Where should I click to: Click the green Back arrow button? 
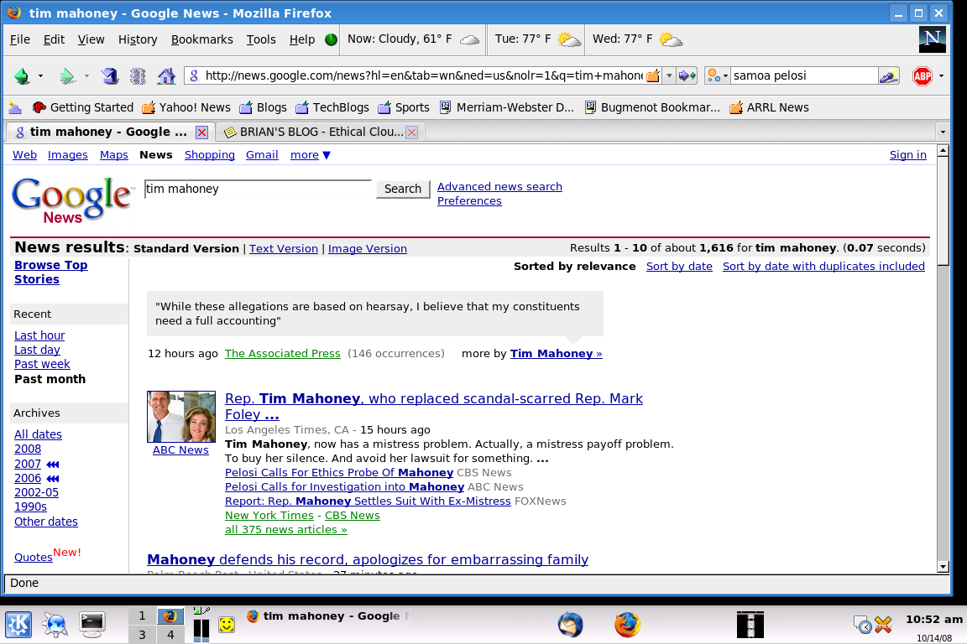(22, 75)
